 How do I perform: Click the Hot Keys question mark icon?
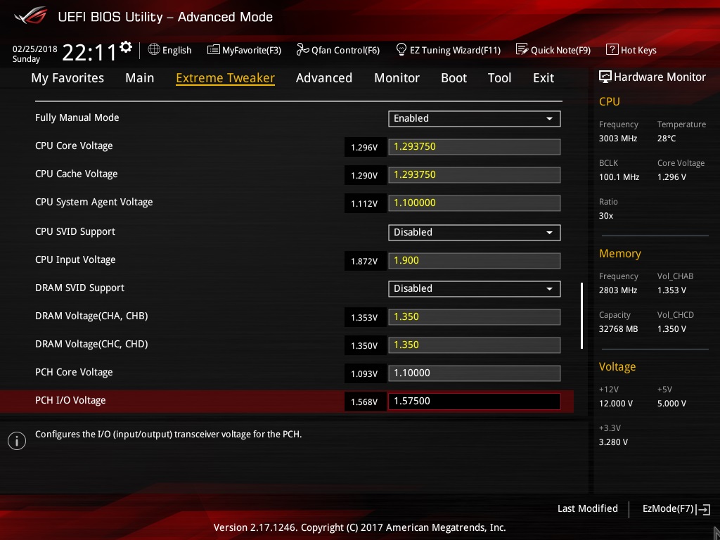pyautogui.click(x=612, y=49)
